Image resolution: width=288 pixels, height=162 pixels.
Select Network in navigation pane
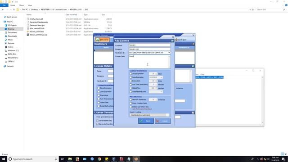click(x=10, y=66)
